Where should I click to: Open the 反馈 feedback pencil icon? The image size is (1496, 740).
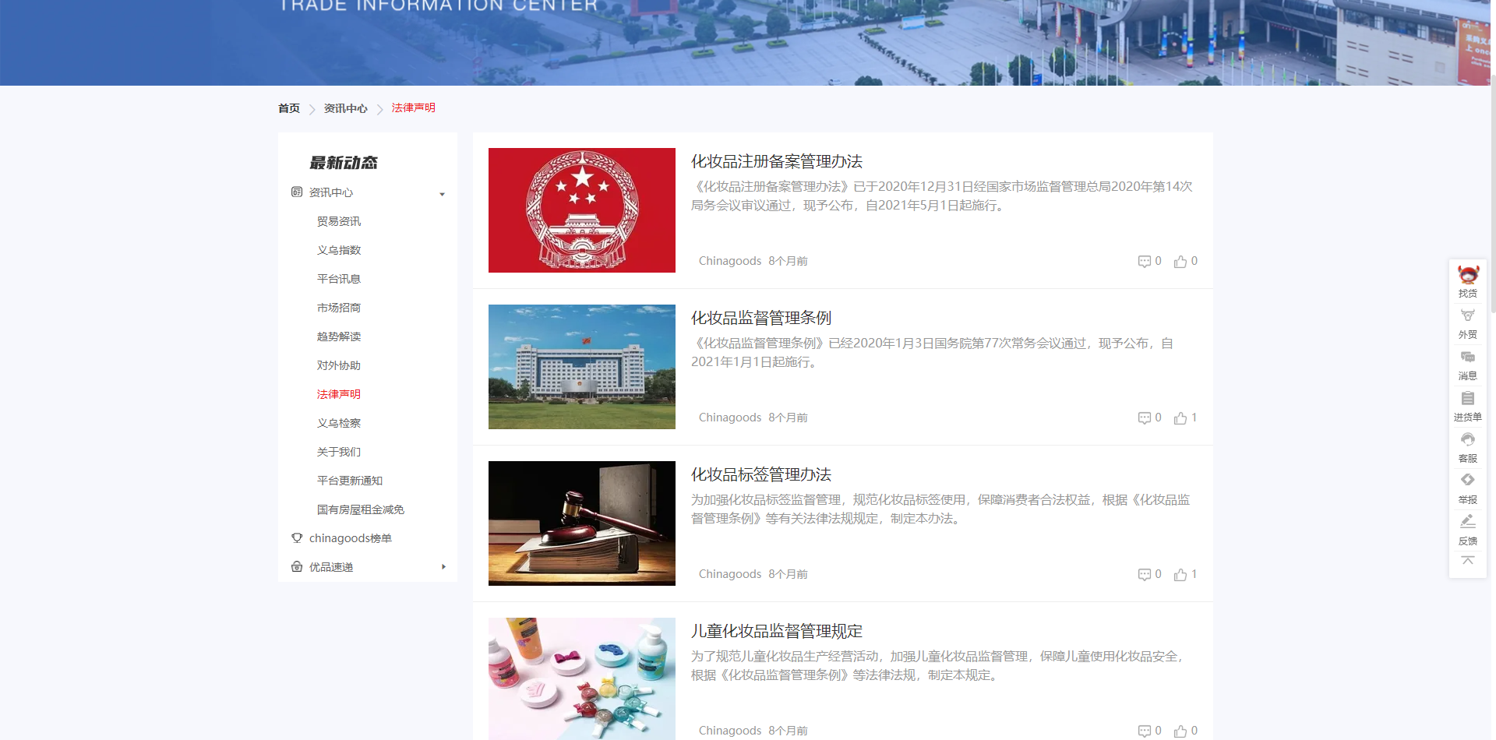(x=1468, y=522)
